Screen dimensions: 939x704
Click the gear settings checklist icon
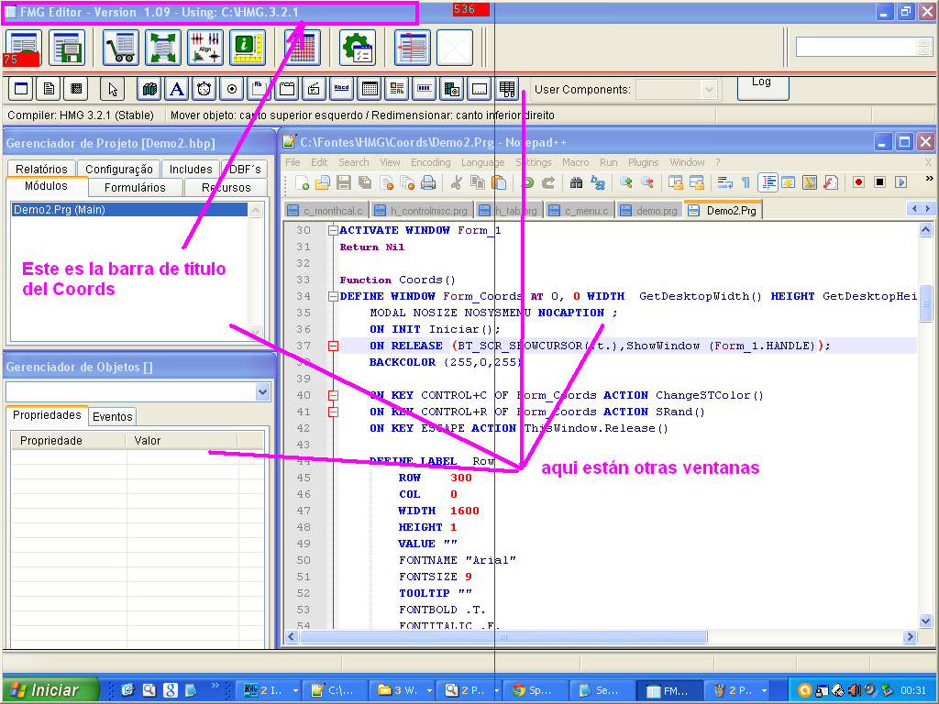click(357, 47)
